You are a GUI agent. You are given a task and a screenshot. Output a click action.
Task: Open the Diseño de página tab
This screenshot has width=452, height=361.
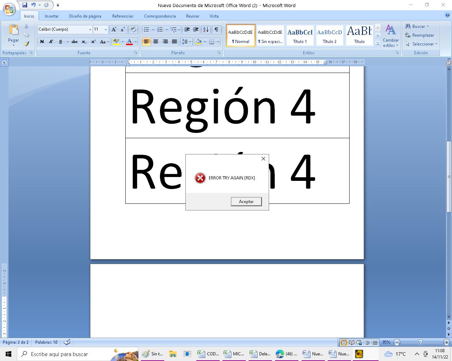coord(85,16)
